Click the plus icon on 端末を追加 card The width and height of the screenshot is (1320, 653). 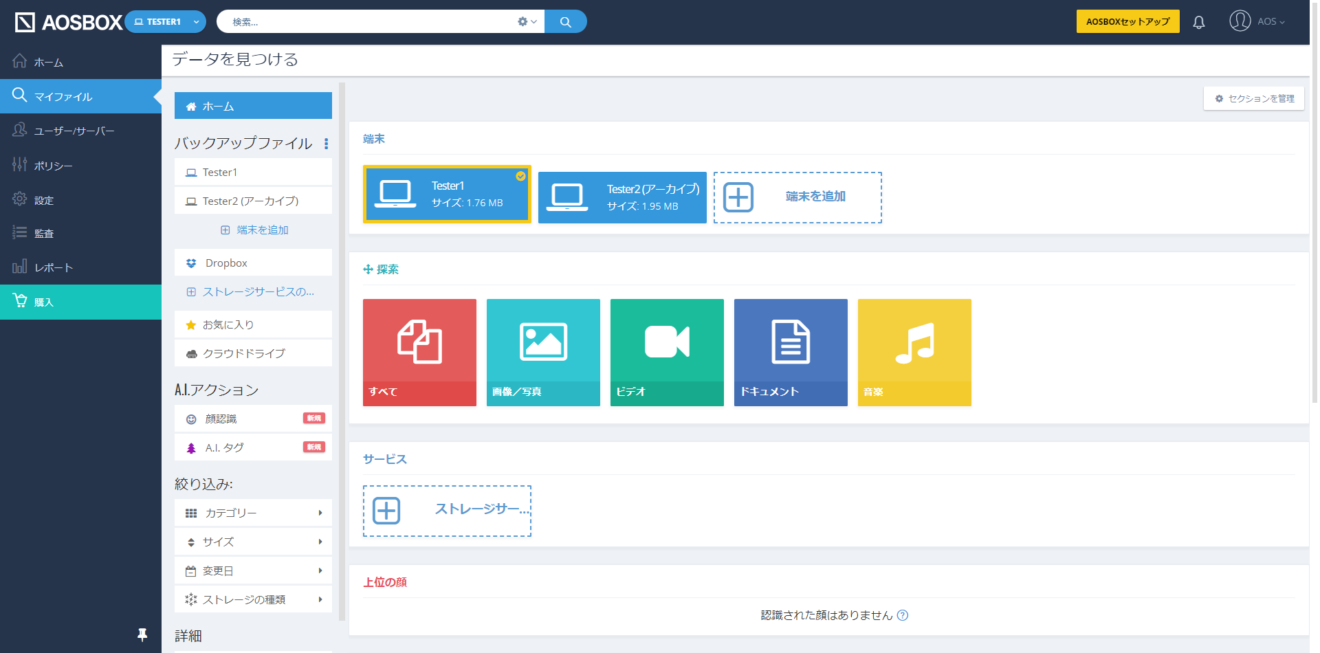738,197
